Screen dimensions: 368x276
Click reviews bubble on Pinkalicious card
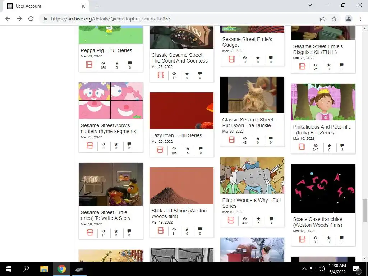pos(342,146)
